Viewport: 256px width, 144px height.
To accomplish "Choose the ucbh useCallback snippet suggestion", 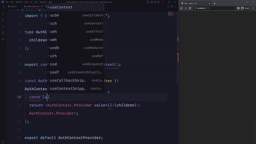I will (x=76, y=15).
